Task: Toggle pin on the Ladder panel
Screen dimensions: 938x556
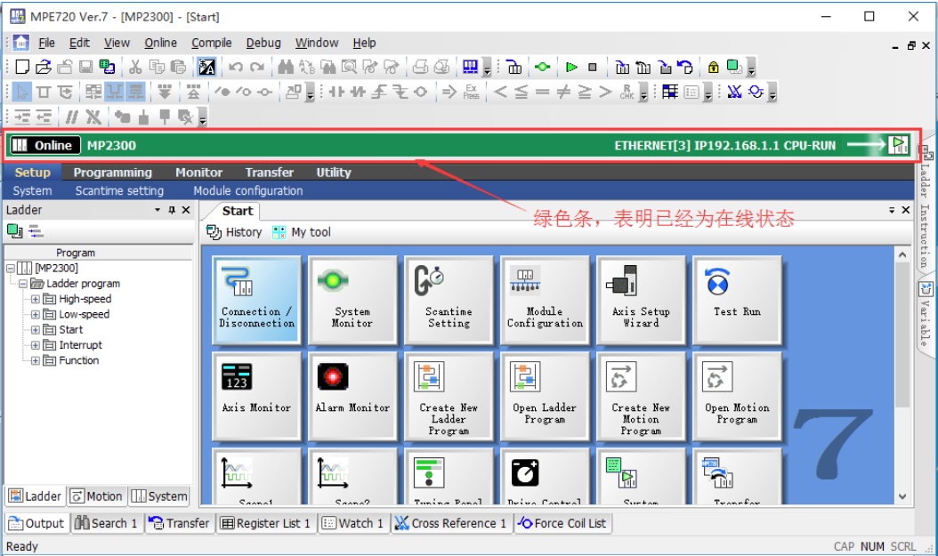Action: coord(172,210)
